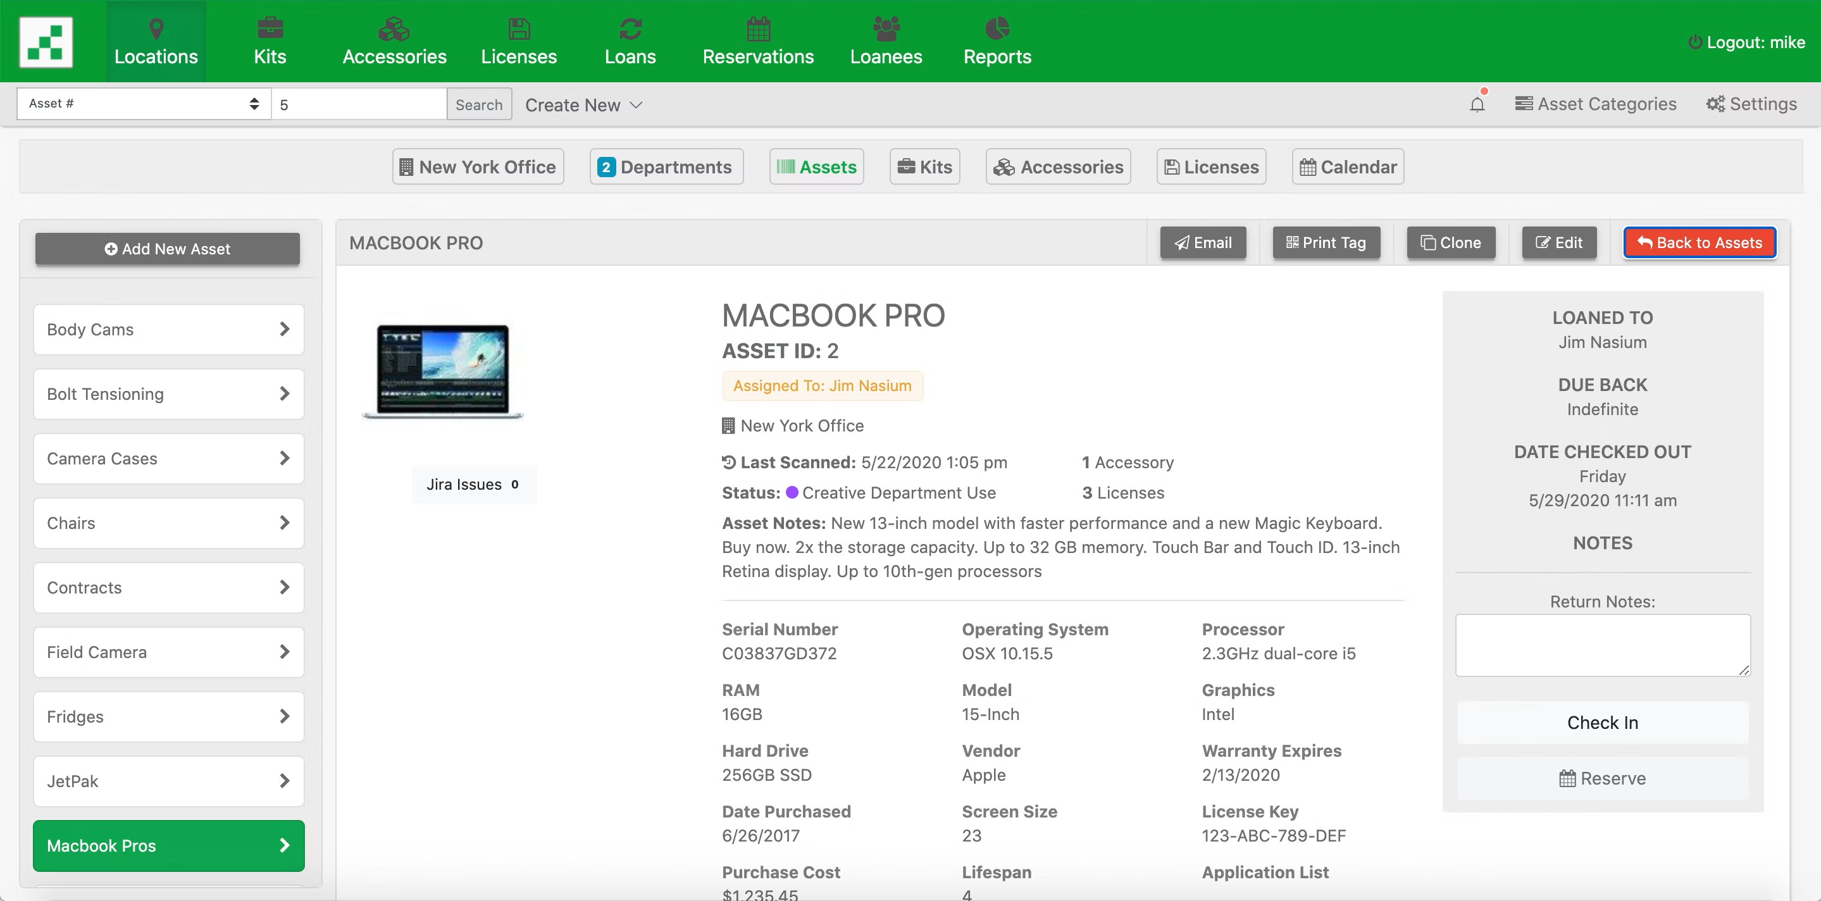Click inside the Return Notes text area
The height and width of the screenshot is (901, 1821).
pyautogui.click(x=1602, y=645)
